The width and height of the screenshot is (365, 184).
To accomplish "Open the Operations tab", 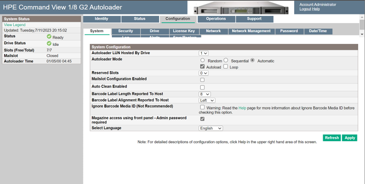I will coord(216,19).
